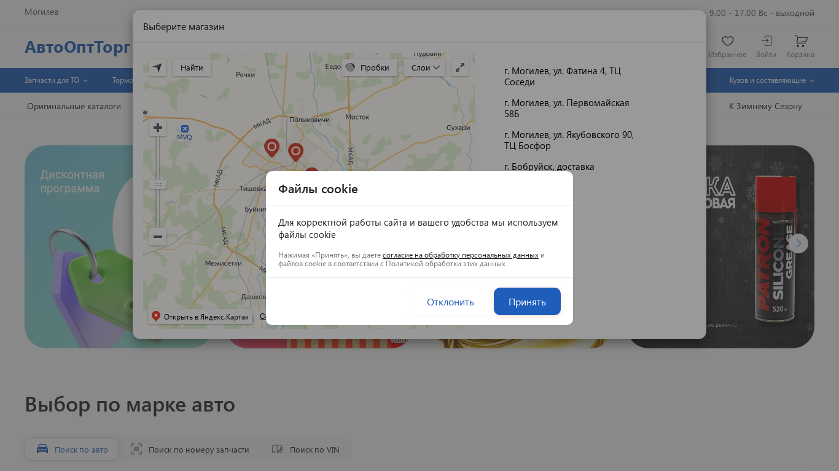Select the Поиск по VIN tab
The width and height of the screenshot is (839, 471).
[x=305, y=450]
